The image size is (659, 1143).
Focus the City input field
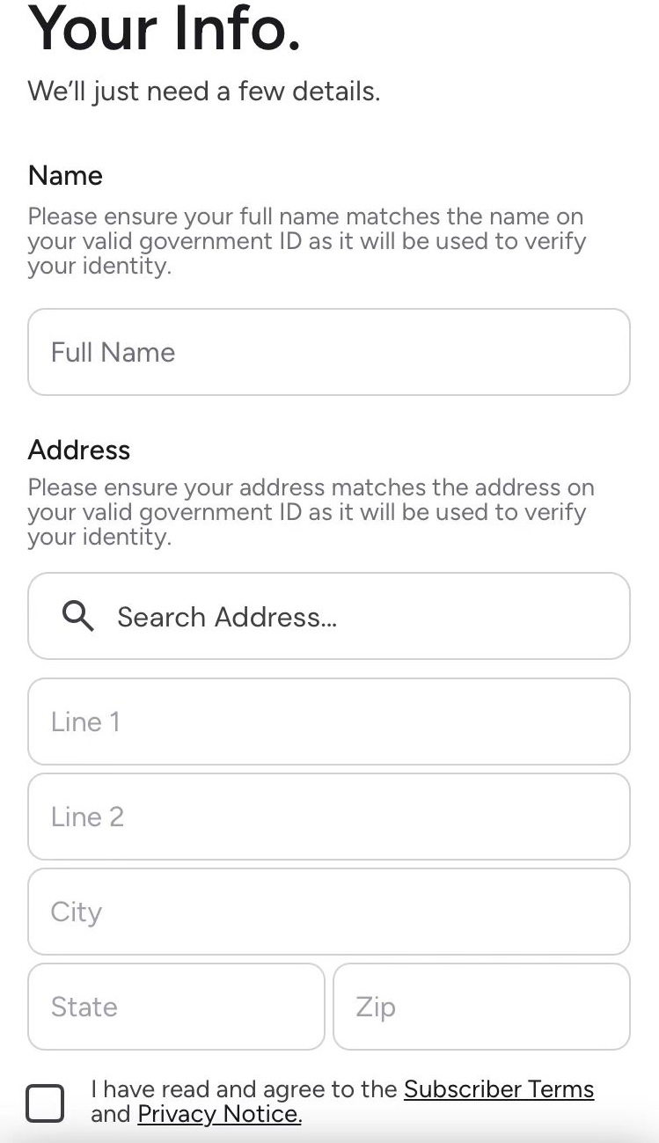click(x=329, y=912)
